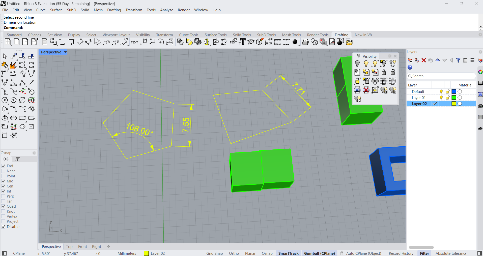
Task: Open the Drafting menu
Action: 114,10
